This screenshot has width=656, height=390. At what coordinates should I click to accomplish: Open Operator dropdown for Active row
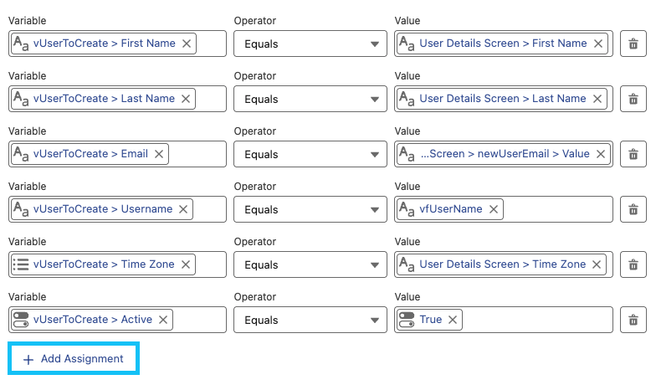point(310,320)
